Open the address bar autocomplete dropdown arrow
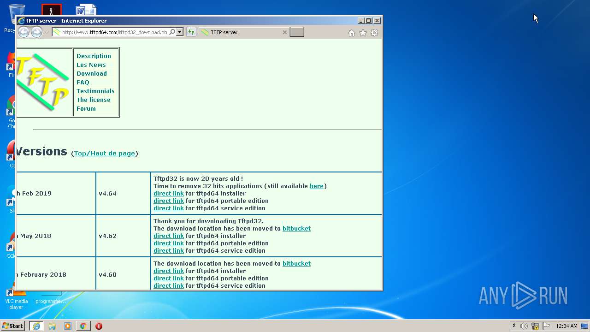Screen dimensions: 590x332 point(180,32)
